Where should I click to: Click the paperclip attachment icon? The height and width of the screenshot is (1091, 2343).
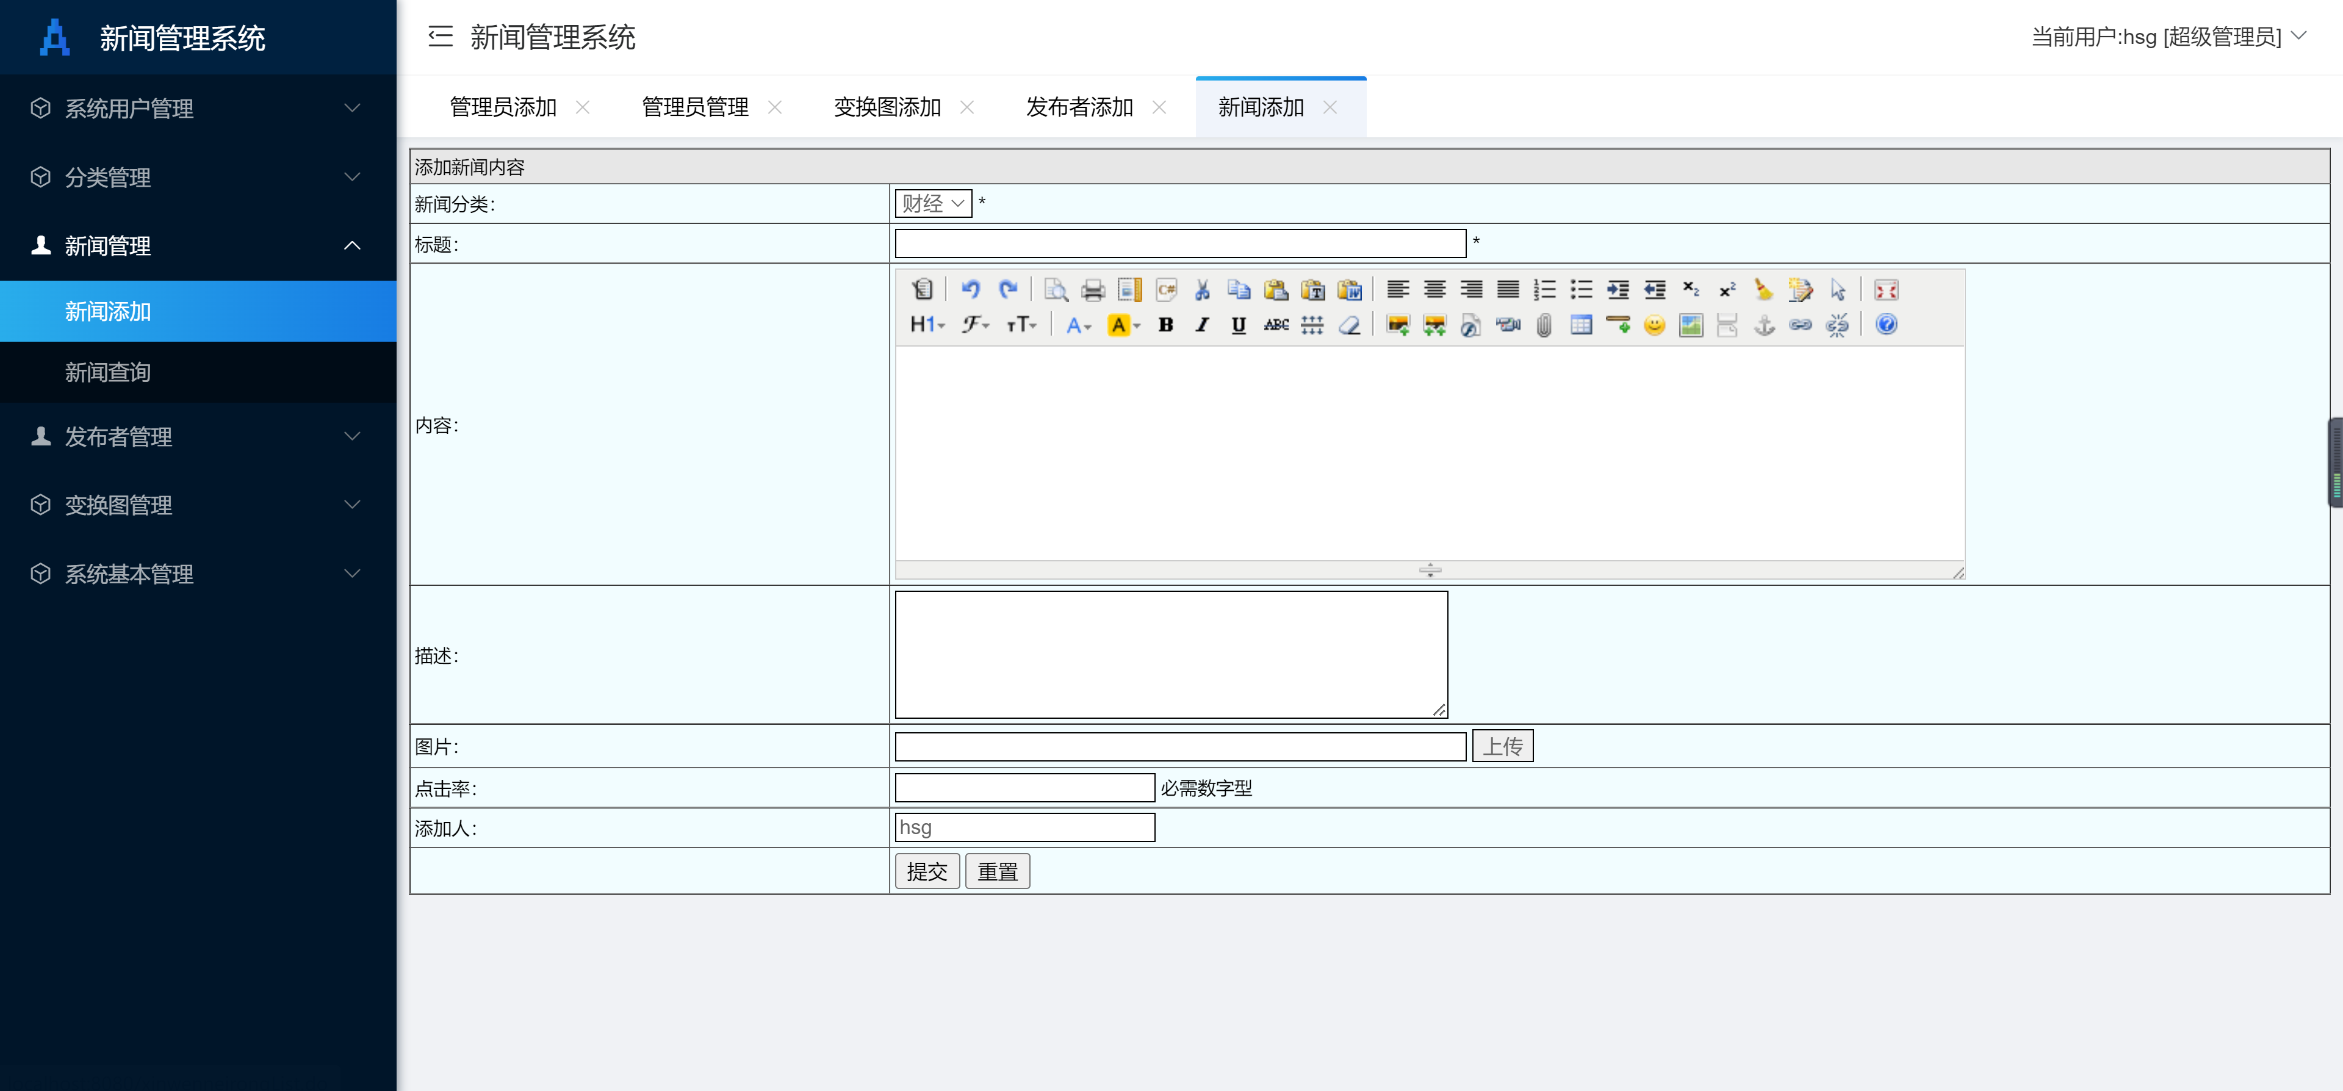(x=1544, y=325)
